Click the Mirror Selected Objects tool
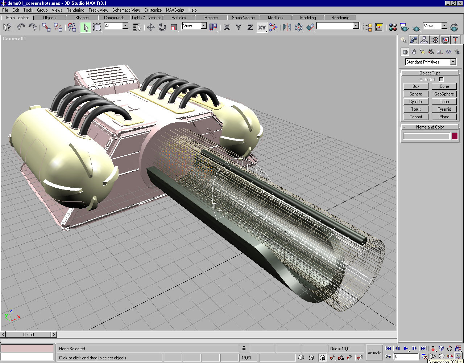This screenshot has height=363, width=464. pyautogui.click(x=287, y=27)
